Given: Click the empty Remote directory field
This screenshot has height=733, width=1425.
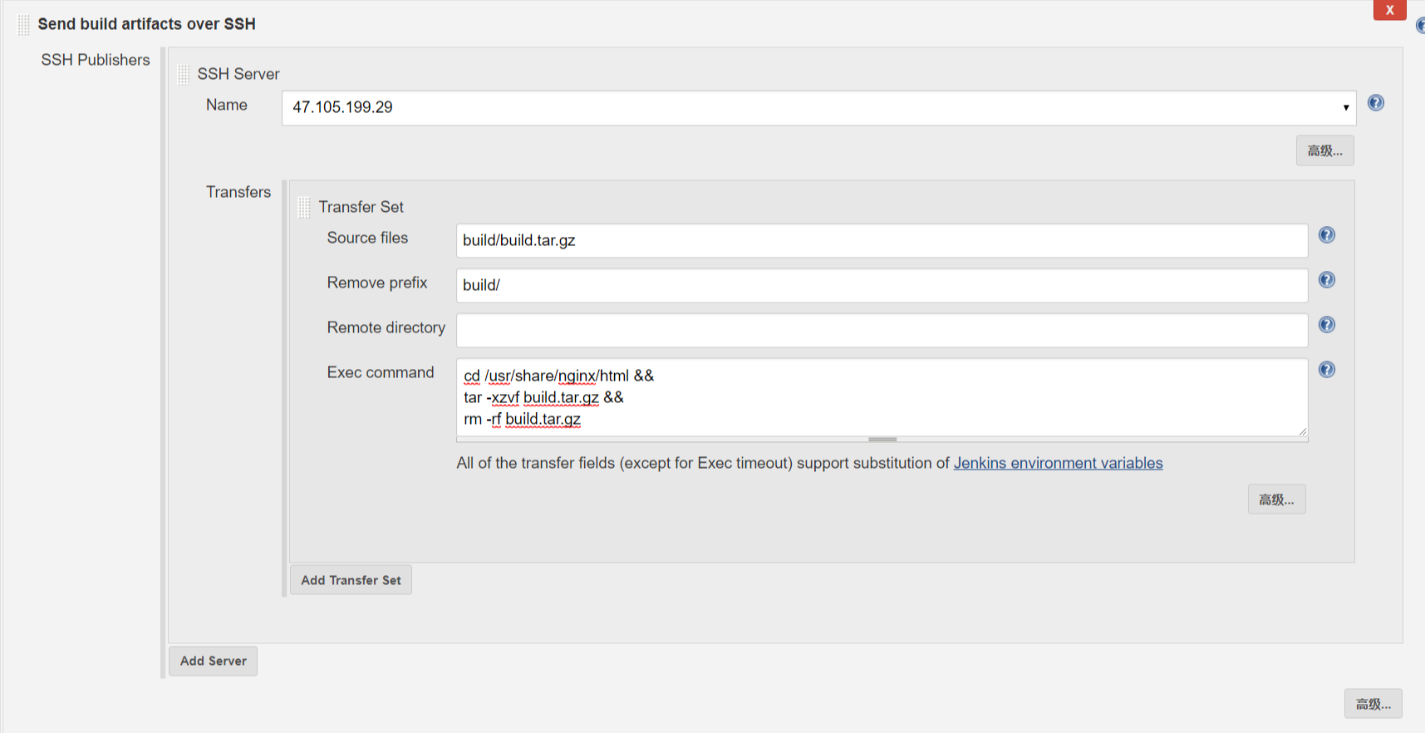Looking at the screenshot, I should [881, 330].
